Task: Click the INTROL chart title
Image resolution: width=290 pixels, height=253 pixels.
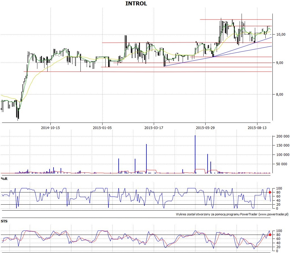Action: pyautogui.click(x=136, y=3)
